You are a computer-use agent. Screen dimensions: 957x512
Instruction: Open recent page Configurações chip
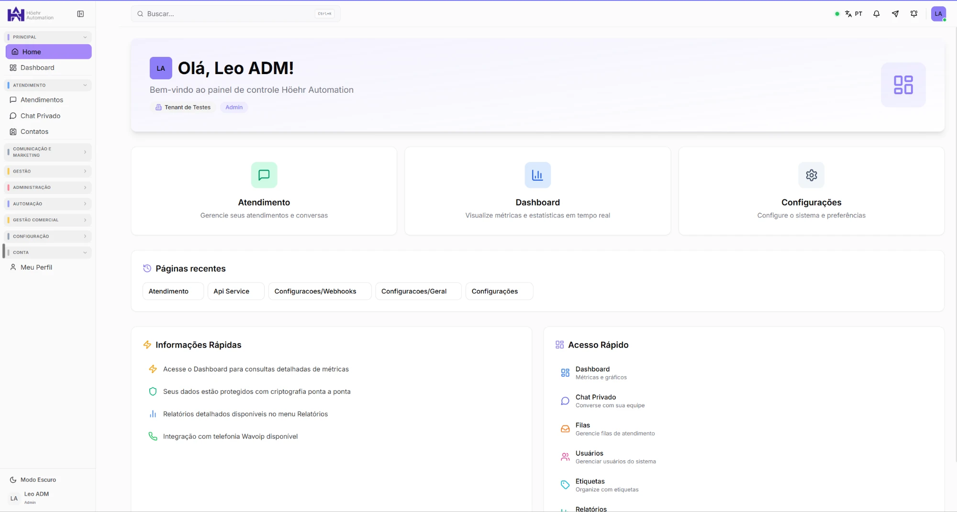500,291
